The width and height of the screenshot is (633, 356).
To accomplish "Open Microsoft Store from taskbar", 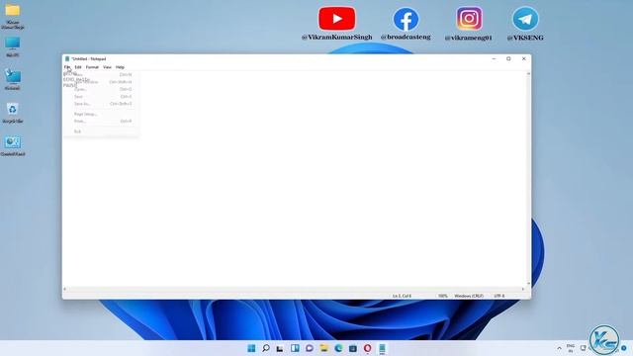I will [353, 348].
